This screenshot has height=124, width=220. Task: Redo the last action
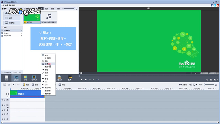click(x=18, y=84)
